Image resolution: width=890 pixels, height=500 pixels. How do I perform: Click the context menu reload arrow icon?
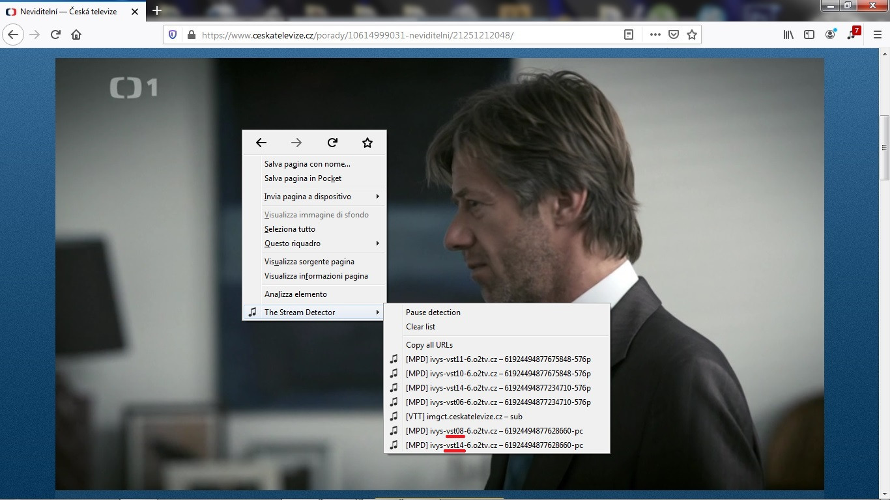(x=332, y=143)
